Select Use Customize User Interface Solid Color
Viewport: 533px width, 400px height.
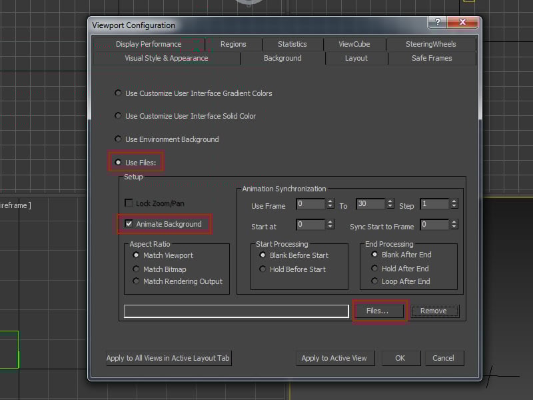pyautogui.click(x=118, y=115)
